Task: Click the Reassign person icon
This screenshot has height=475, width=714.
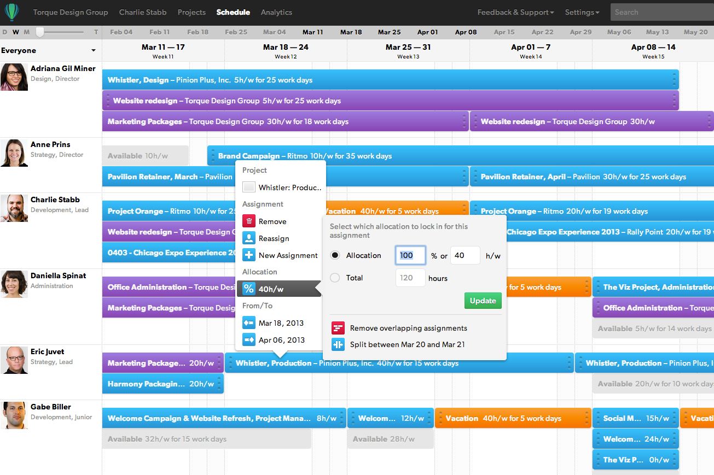Action: pyautogui.click(x=249, y=238)
